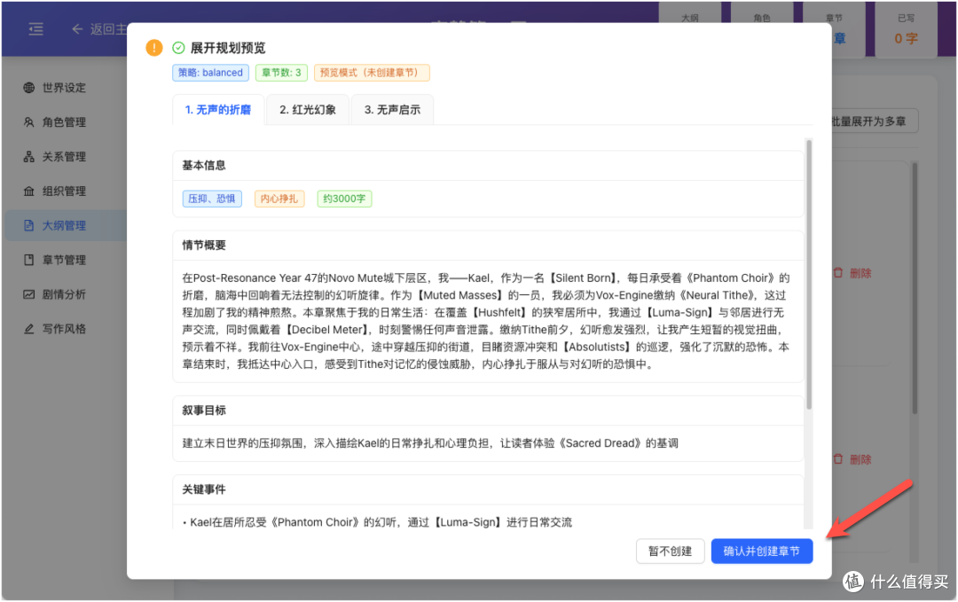The height and width of the screenshot is (602, 958).
Task: Open 组织管理 in the sidebar
Action: [x=66, y=192]
